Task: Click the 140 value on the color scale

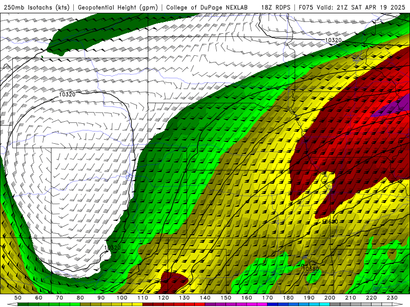Action: click(205, 298)
